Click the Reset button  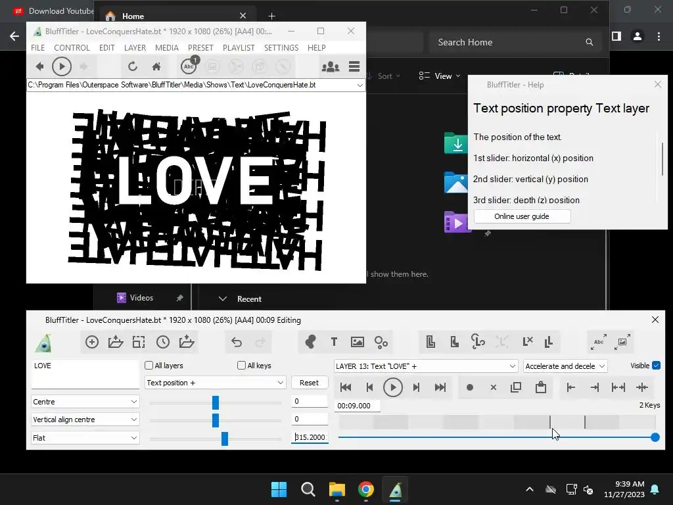(x=309, y=383)
